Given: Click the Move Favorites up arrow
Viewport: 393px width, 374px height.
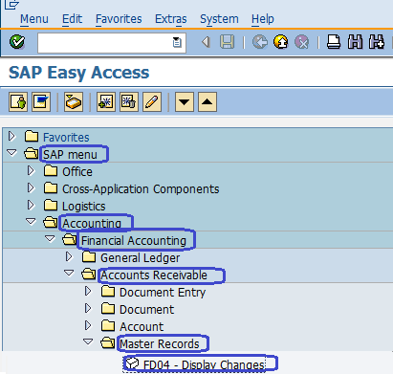Looking at the screenshot, I should pos(207,102).
